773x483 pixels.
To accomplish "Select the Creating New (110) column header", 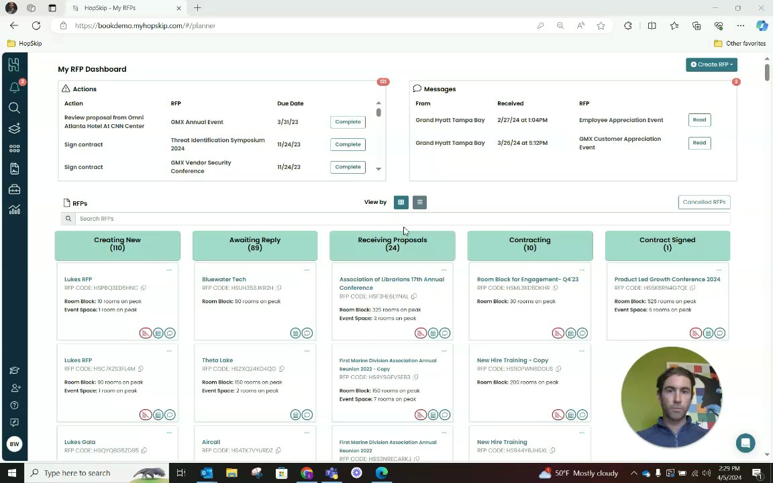I will point(117,246).
